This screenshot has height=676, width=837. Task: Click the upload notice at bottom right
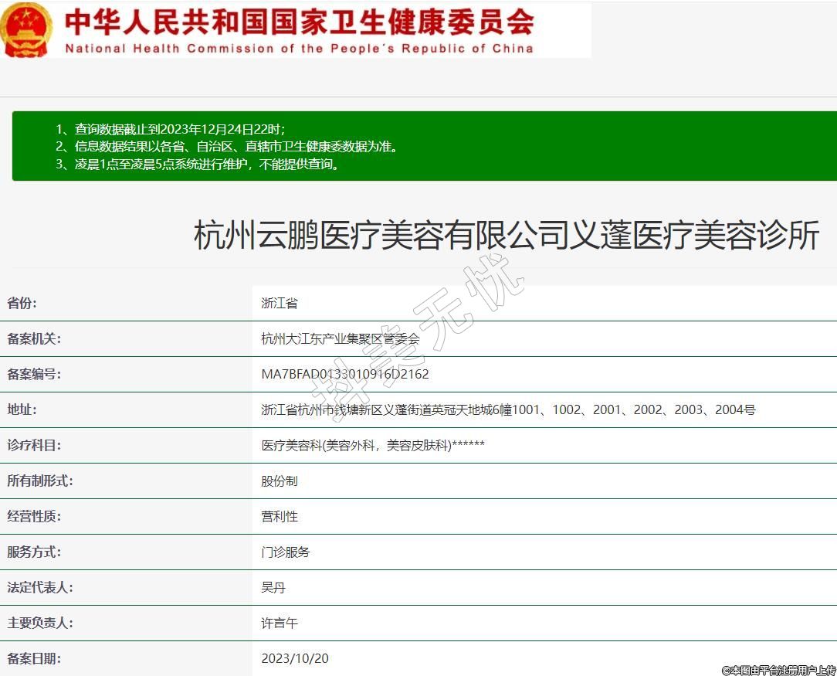coord(778,670)
